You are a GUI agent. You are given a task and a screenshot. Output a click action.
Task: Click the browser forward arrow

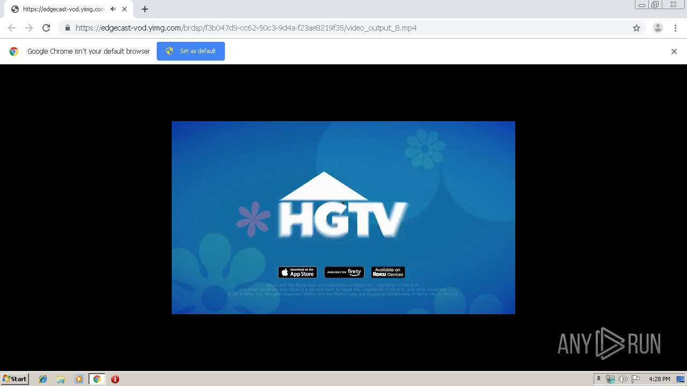click(29, 28)
